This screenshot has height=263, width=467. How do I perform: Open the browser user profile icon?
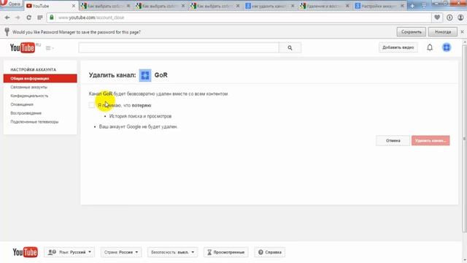tap(460, 18)
